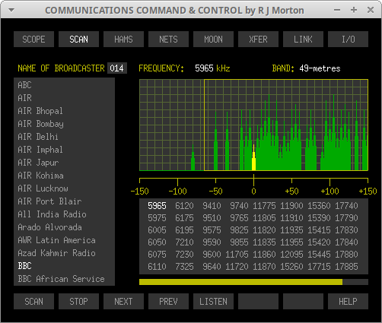Select frequency 6005 in the table
The height and width of the screenshot is (323, 382).
157,230
